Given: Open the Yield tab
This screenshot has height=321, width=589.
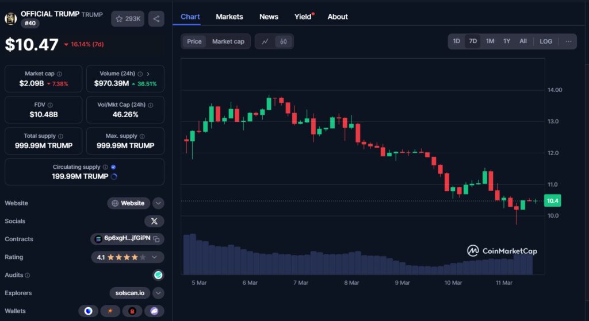Looking at the screenshot, I should pos(303,17).
